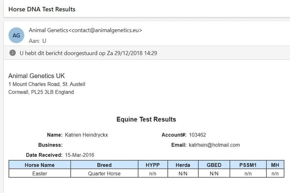Click the HYPP column header

[153, 165]
